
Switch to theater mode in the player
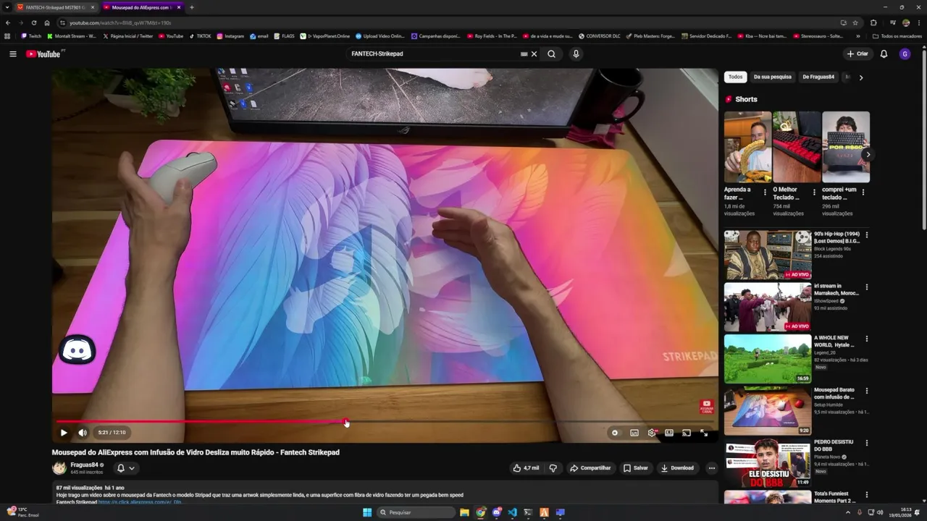click(669, 433)
